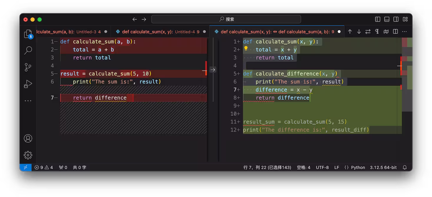Toggle the bottom panel
The width and height of the screenshot is (432, 197).
tap(387, 19)
